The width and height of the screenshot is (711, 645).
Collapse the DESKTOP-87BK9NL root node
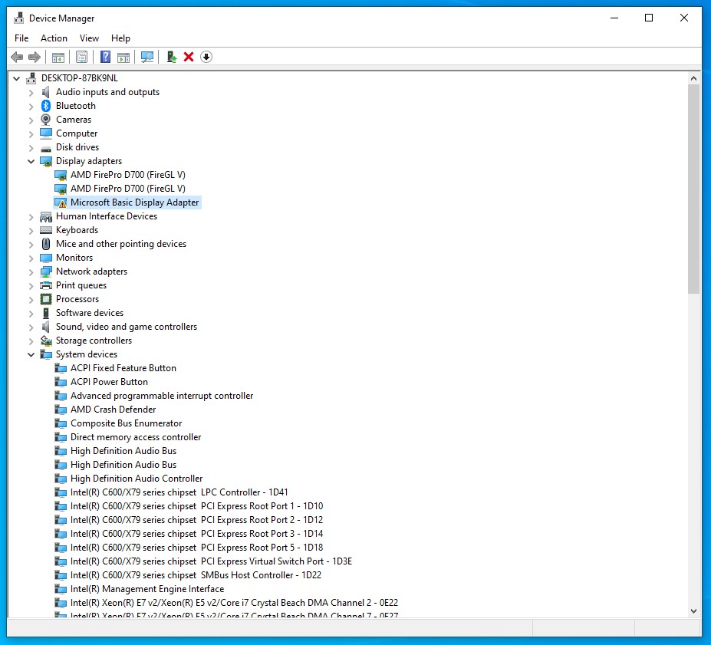tap(17, 78)
